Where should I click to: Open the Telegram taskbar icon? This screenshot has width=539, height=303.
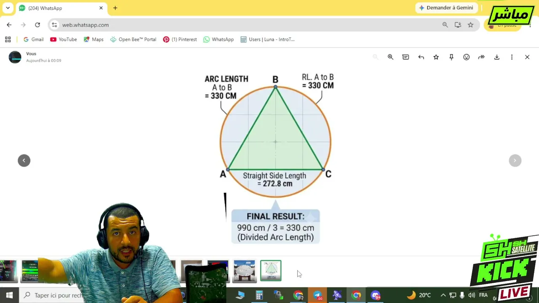[318, 295]
